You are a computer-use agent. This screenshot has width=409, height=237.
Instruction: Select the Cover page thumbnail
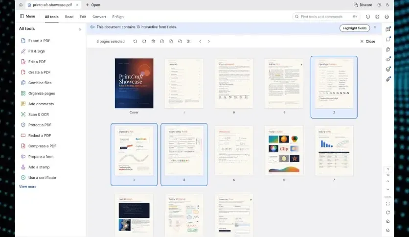point(134,83)
